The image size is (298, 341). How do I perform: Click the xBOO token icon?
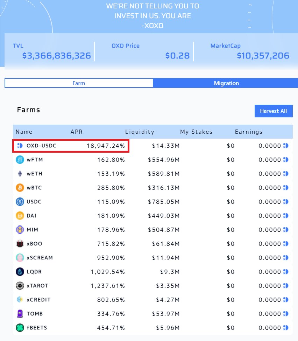[x=20, y=244]
